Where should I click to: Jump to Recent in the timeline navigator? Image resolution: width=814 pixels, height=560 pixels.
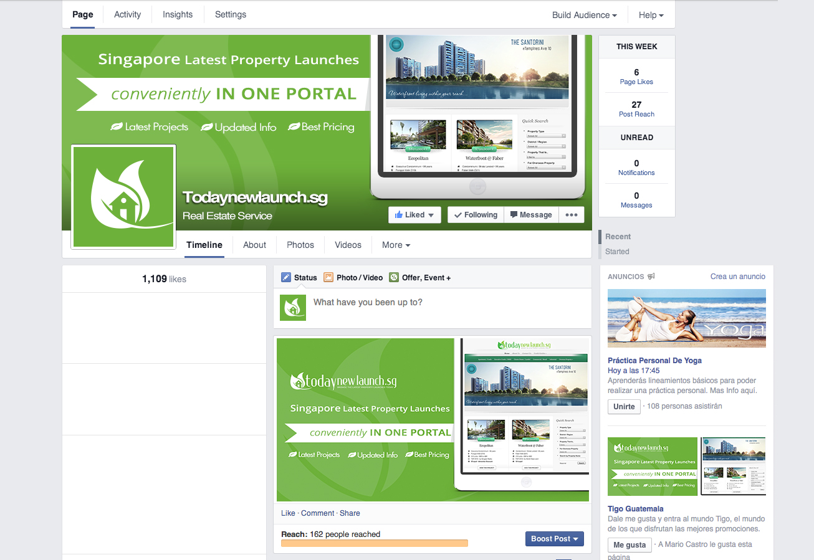[x=618, y=237]
